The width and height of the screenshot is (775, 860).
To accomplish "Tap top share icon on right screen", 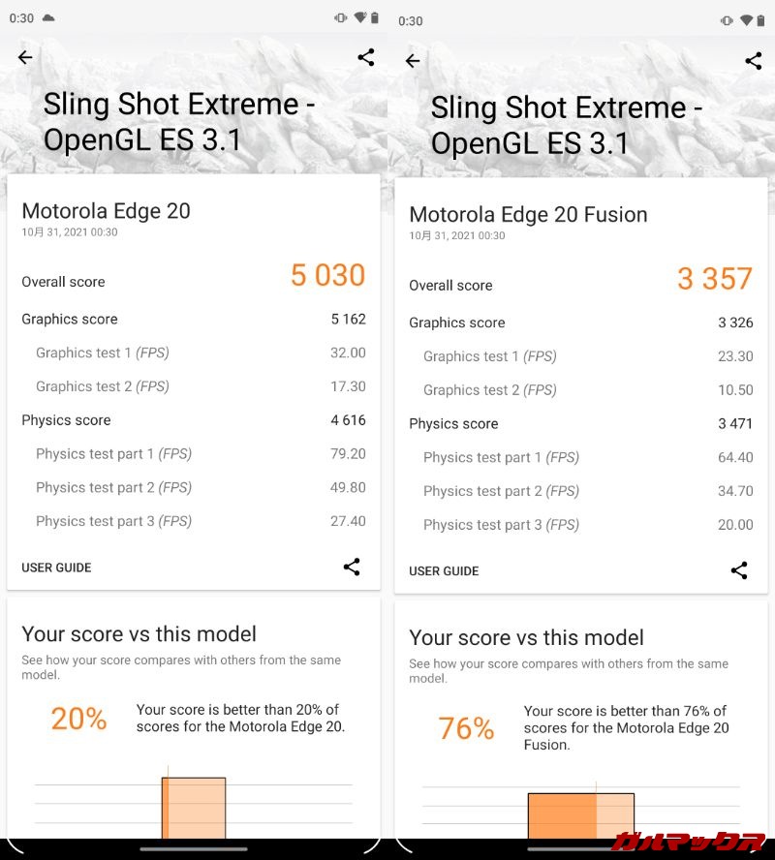I will [754, 61].
